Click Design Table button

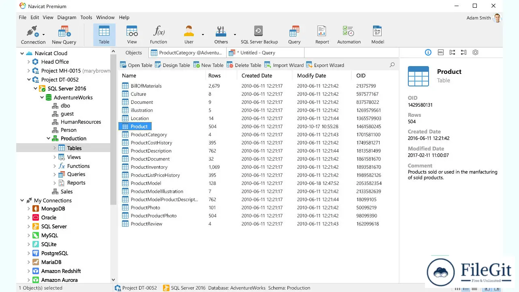coord(172,65)
